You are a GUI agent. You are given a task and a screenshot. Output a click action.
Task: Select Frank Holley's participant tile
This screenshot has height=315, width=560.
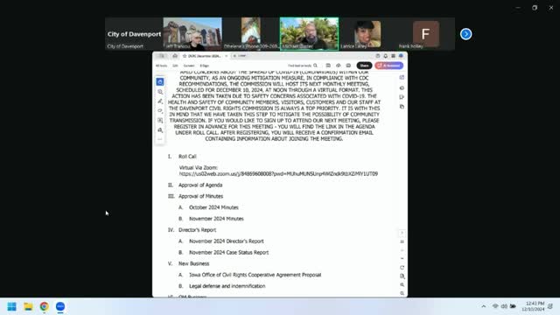click(x=426, y=34)
